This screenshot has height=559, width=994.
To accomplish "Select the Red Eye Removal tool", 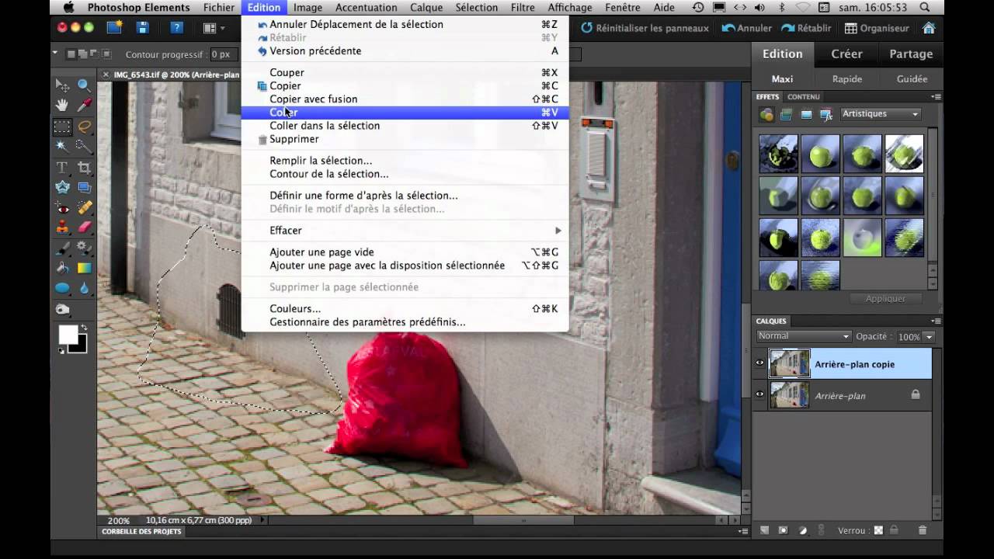I will (x=62, y=208).
